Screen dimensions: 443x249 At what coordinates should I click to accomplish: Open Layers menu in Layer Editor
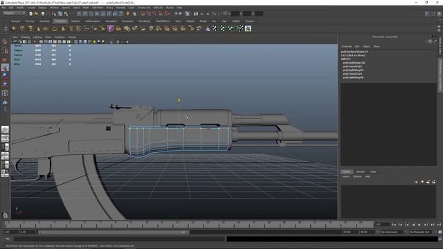pos(346,176)
